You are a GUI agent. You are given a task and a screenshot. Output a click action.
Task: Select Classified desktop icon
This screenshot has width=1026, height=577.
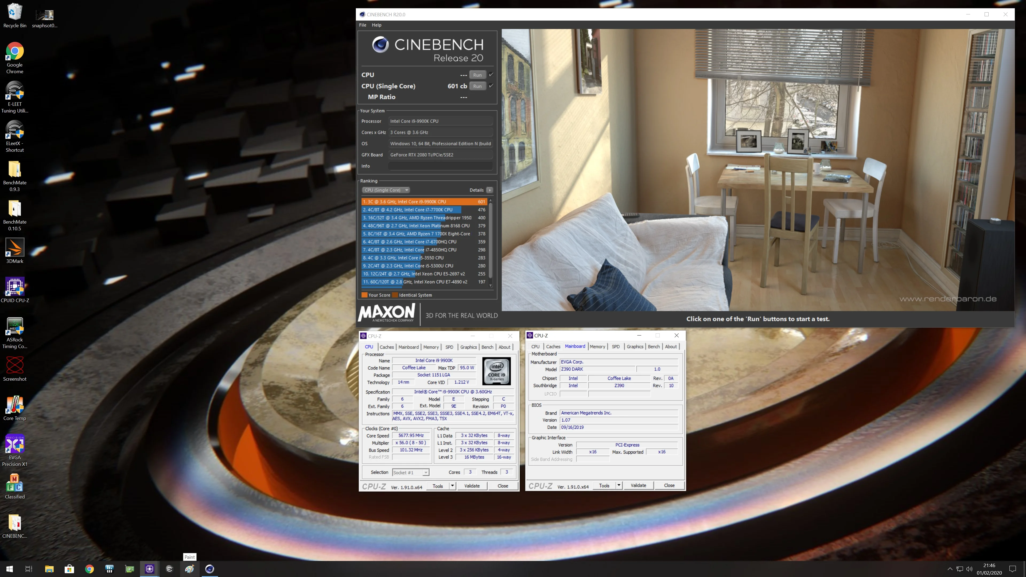[x=15, y=487]
